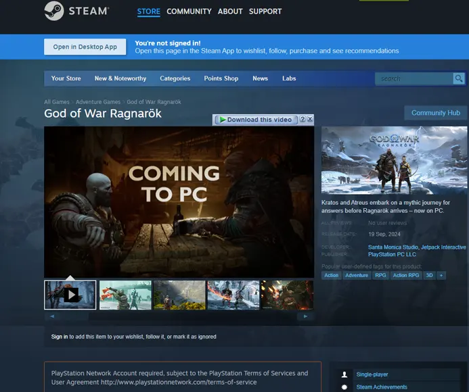
Task: Go to the ABOUT page
Action: (x=230, y=11)
